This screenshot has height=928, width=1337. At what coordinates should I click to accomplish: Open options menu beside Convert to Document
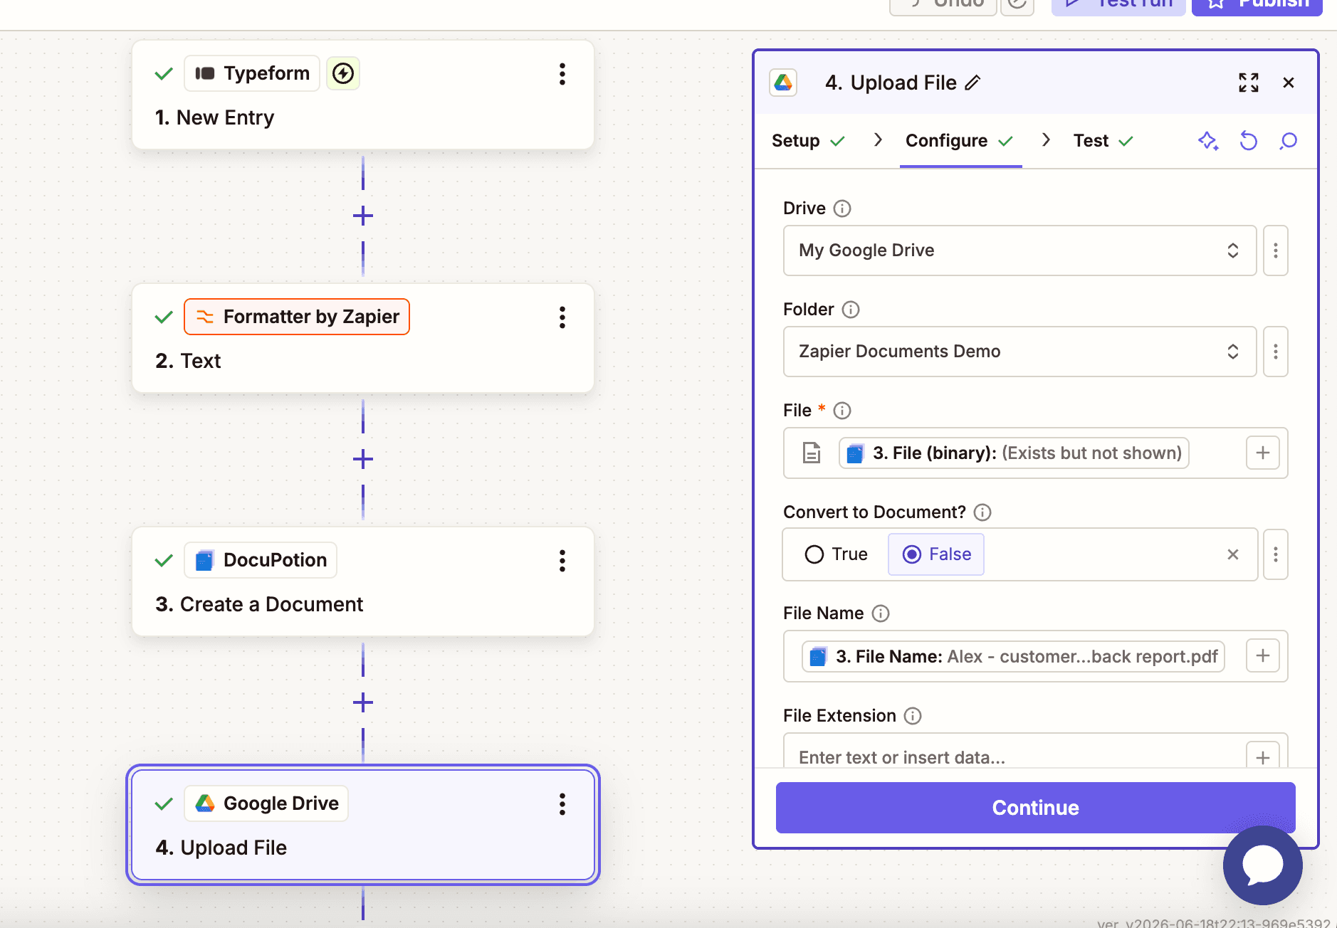(x=1276, y=554)
